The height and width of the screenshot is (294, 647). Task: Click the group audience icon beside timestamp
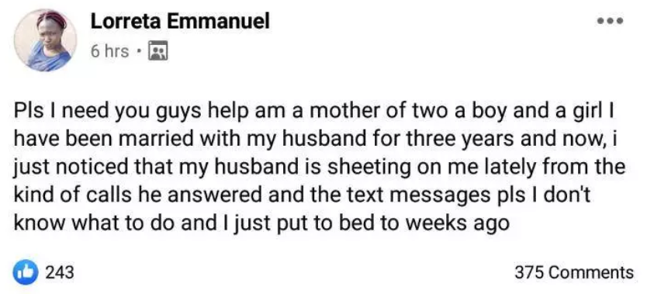tap(157, 51)
